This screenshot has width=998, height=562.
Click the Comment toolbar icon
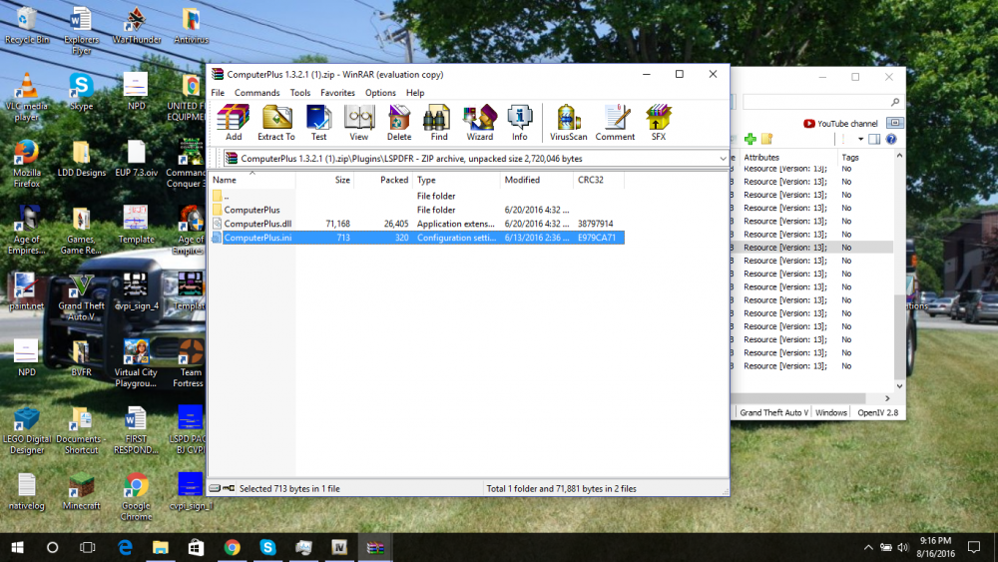coord(615,122)
